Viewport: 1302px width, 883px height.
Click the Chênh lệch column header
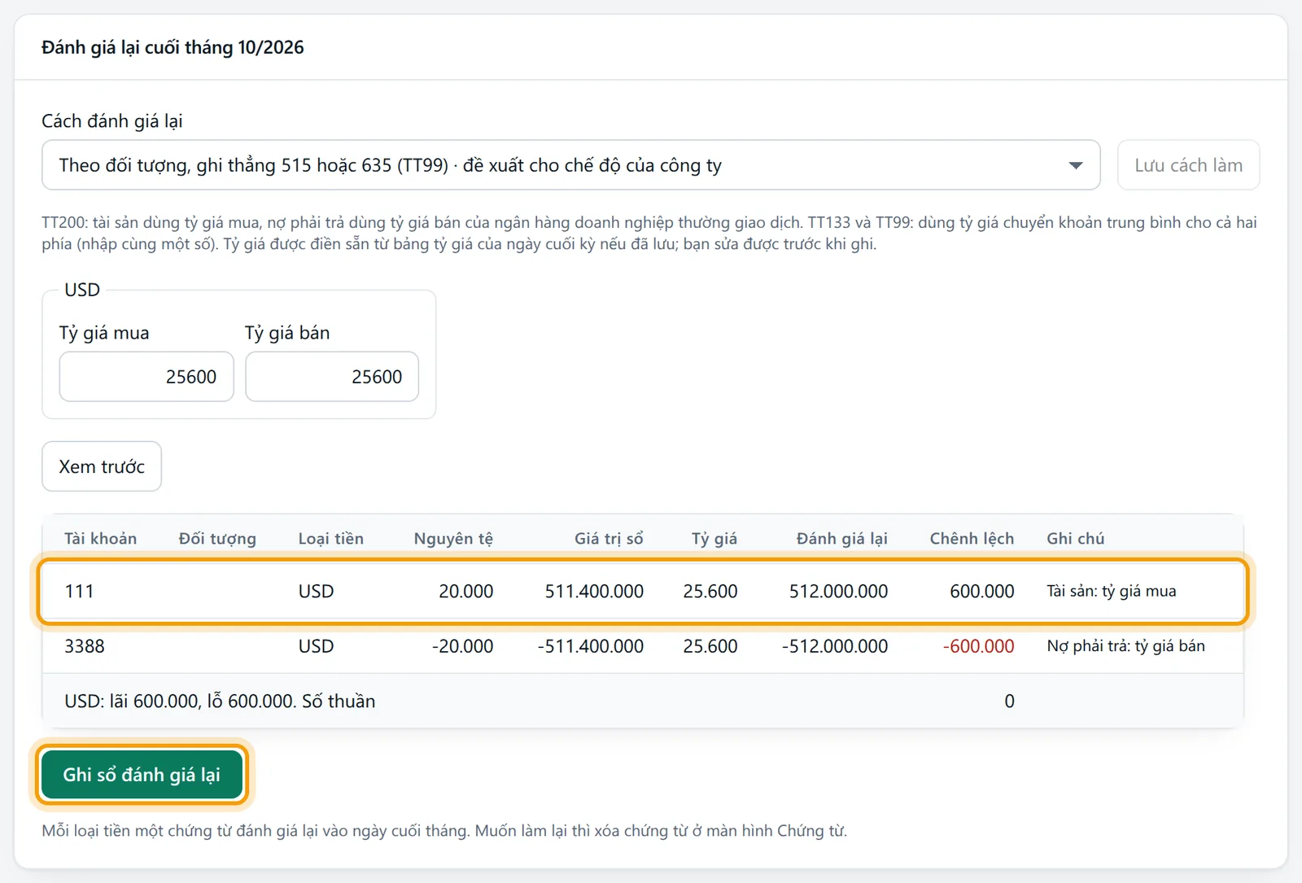[972, 539]
